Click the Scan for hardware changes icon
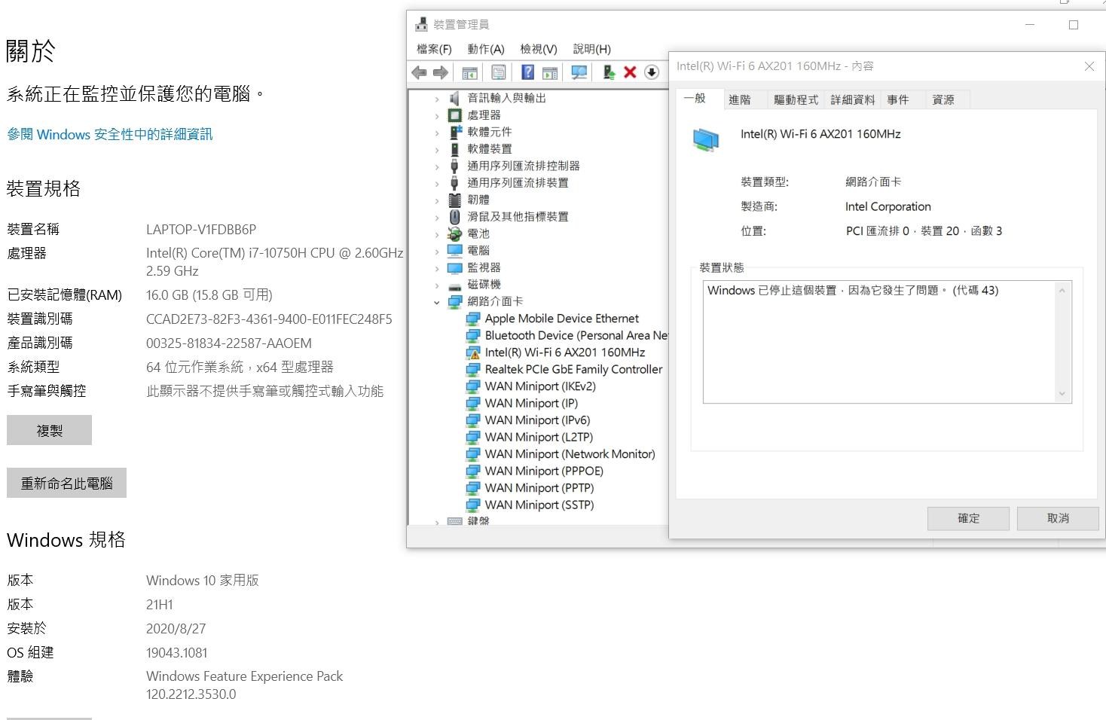This screenshot has height=720, width=1106. [578, 72]
